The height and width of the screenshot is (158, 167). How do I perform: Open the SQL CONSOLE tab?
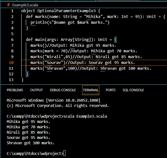click(133, 90)
